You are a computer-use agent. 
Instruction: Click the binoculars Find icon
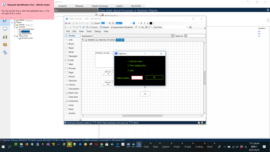tap(190, 27)
